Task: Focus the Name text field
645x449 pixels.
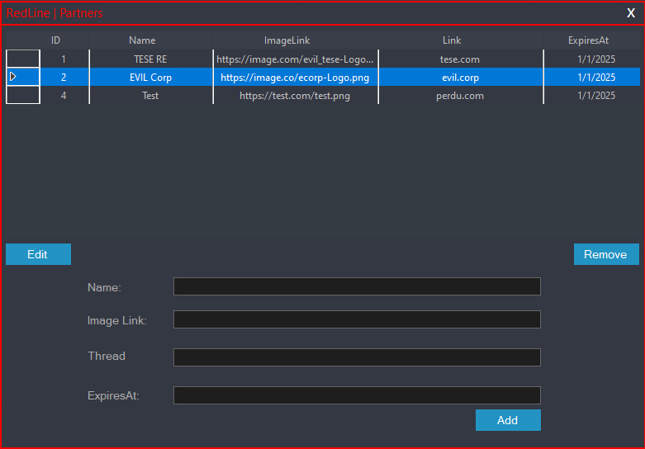Action: (x=357, y=286)
